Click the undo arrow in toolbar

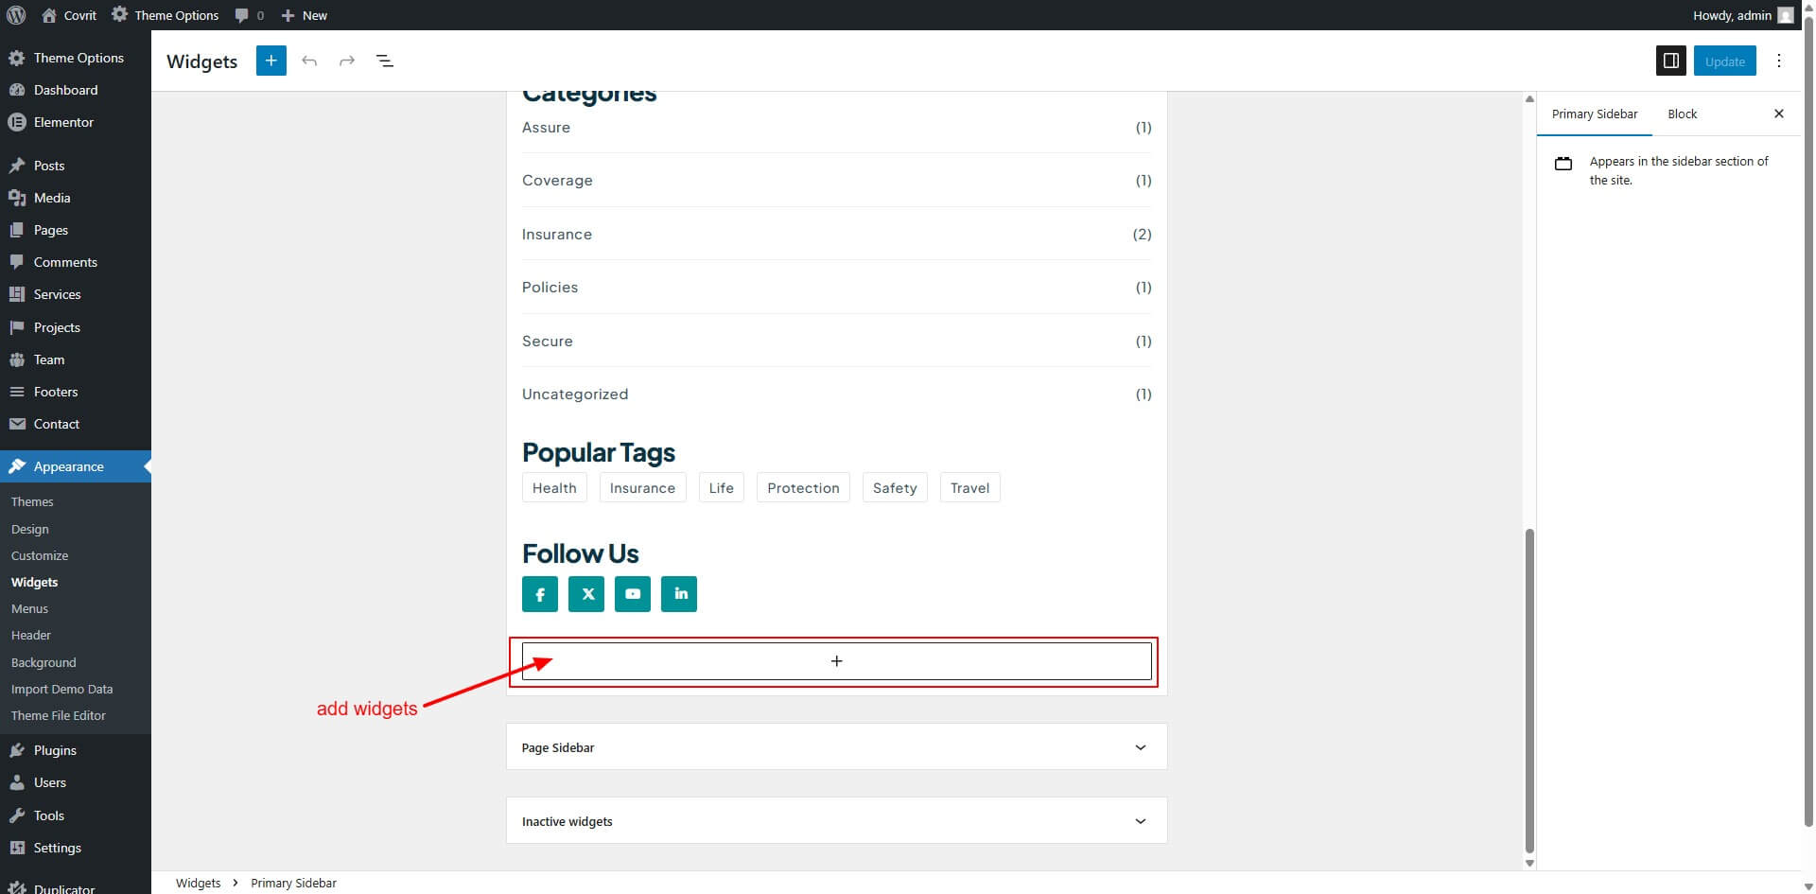click(309, 61)
